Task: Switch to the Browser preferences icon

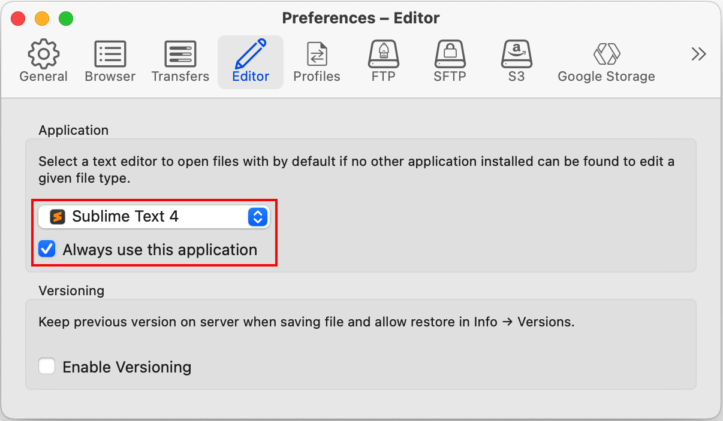Action: click(x=110, y=54)
